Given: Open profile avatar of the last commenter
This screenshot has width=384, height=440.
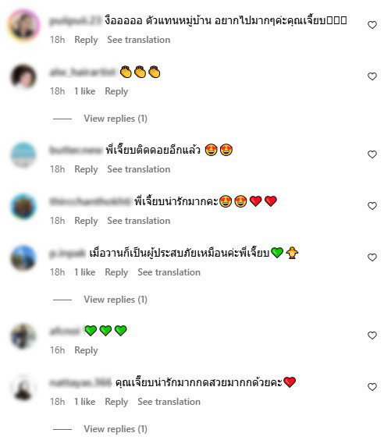Looking at the screenshot, I should click(23, 387).
